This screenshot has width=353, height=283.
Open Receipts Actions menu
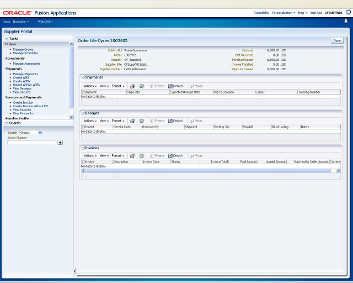pos(90,121)
